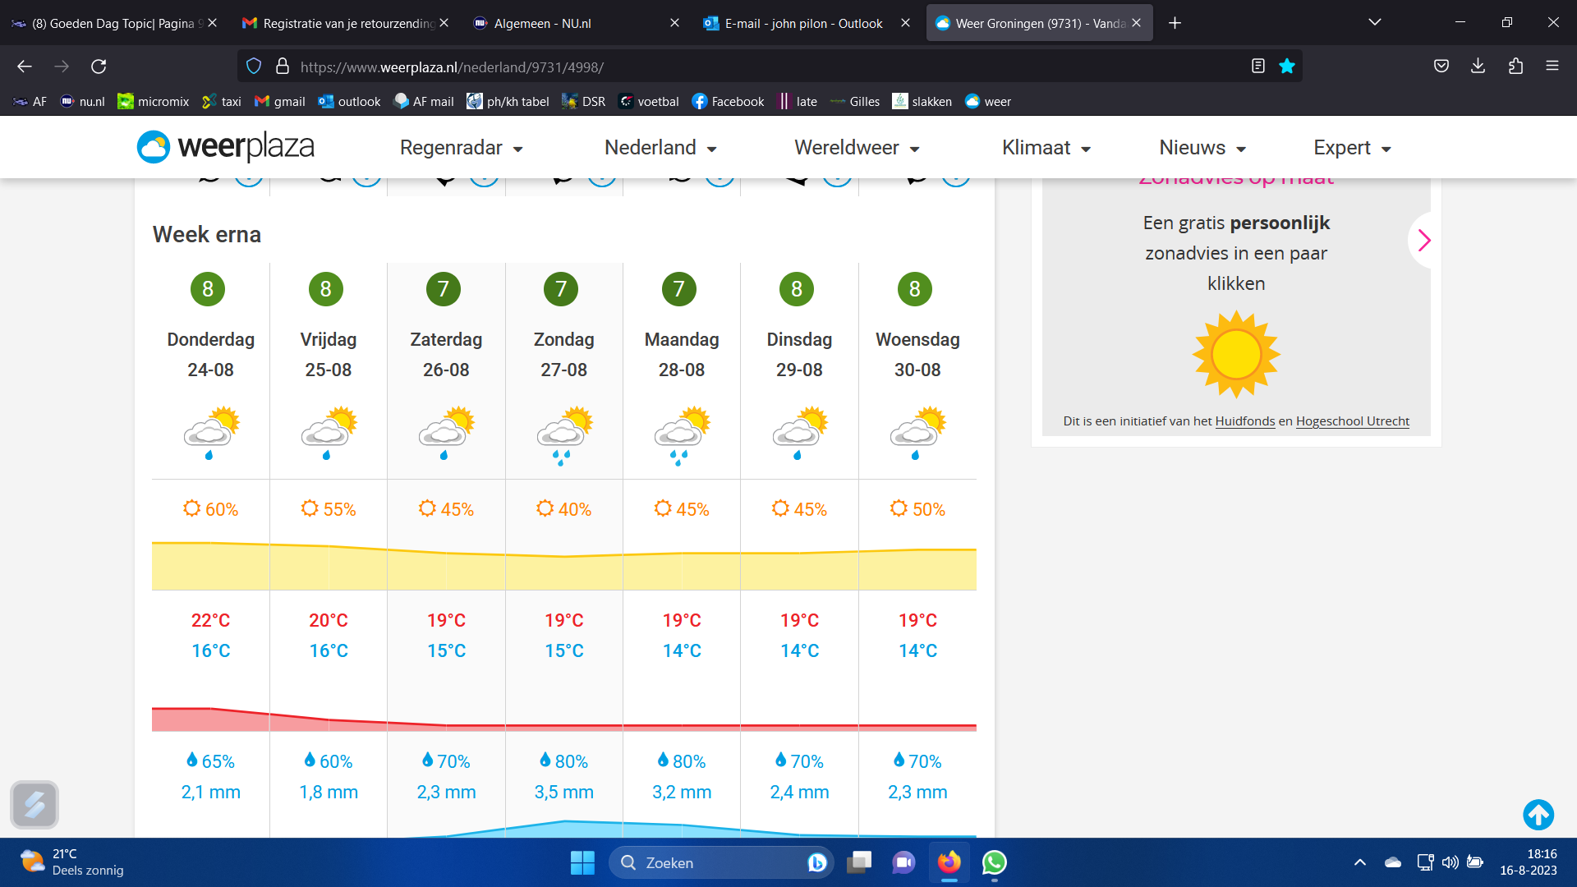The image size is (1577, 887).
Task: Switch to the E-mail Outlook tab
Action: coord(802,23)
